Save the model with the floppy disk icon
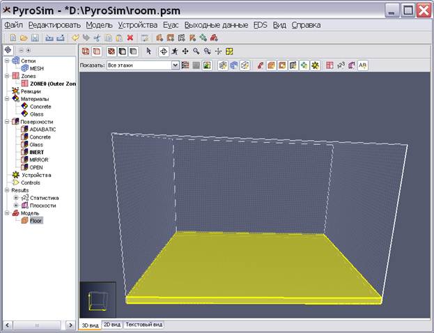 pyautogui.click(x=35, y=38)
